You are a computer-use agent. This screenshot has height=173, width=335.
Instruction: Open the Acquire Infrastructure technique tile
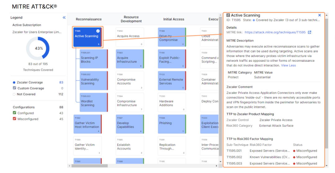[x=130, y=59]
